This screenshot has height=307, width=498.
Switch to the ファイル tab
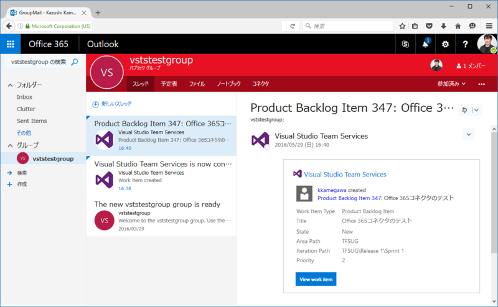pos(197,84)
